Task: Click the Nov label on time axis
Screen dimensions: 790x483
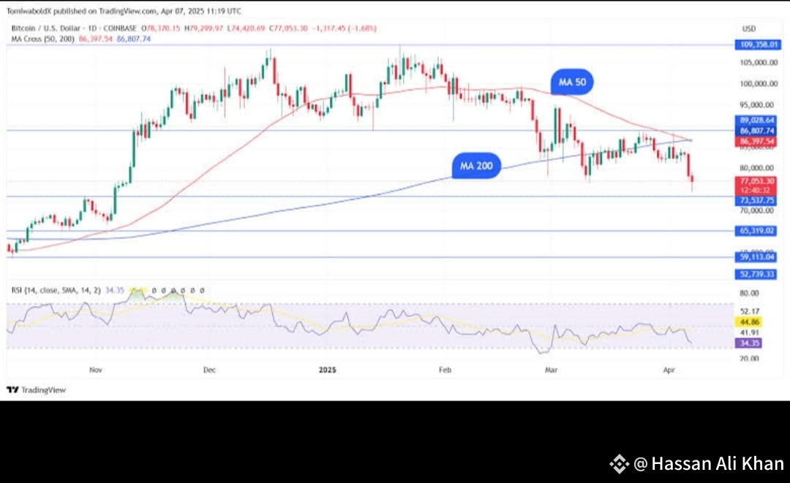Action: pos(95,370)
